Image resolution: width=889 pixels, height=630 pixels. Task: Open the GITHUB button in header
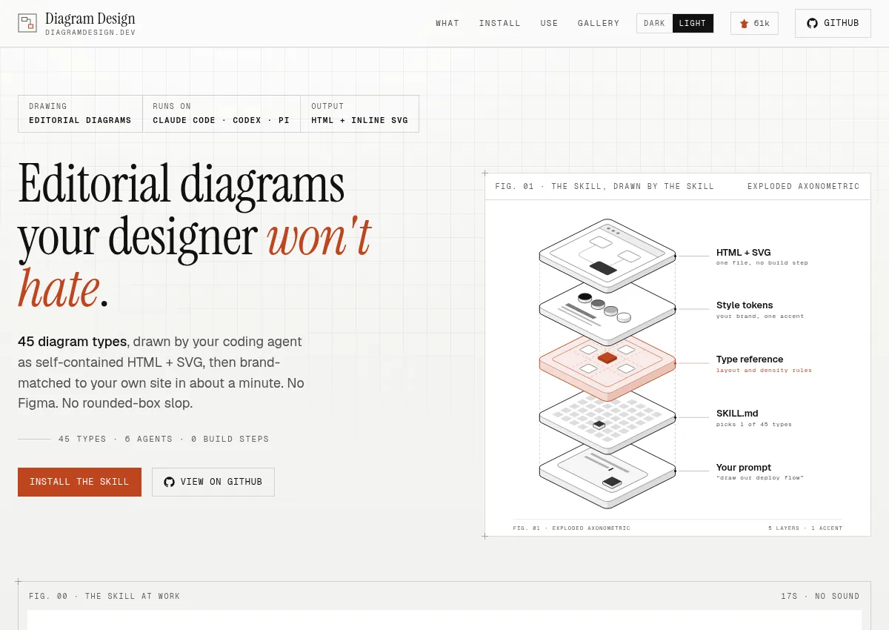pos(833,23)
